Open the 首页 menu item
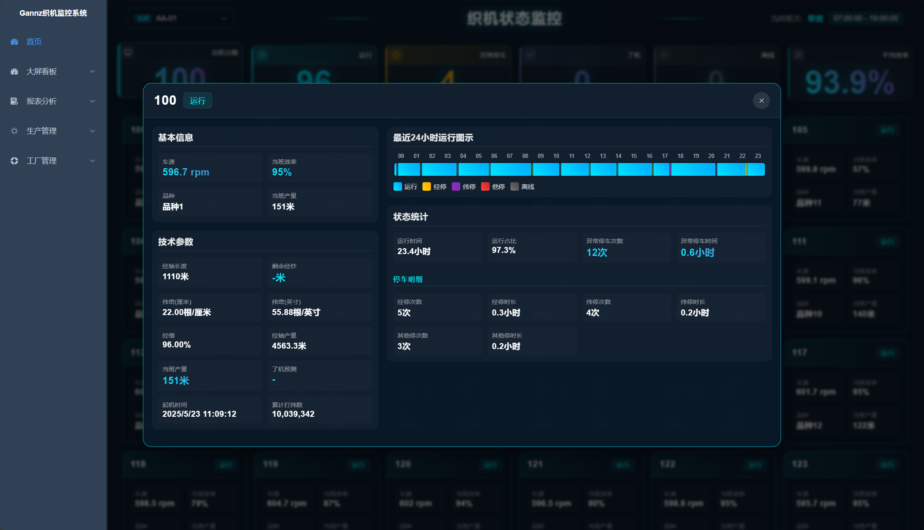This screenshot has height=530, width=924. pyautogui.click(x=34, y=42)
